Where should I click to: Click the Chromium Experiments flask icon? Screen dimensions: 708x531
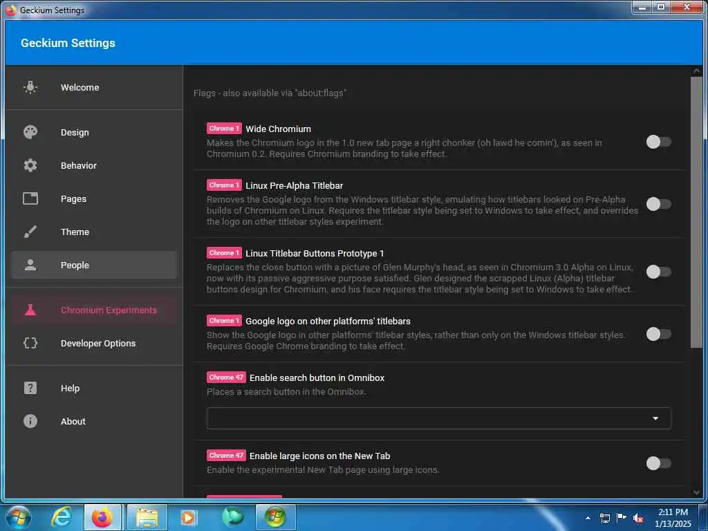[30, 310]
